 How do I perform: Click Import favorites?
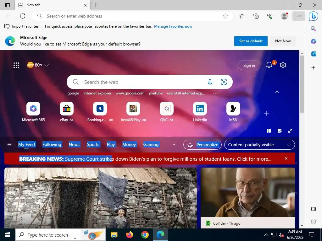pyautogui.click(x=21, y=26)
